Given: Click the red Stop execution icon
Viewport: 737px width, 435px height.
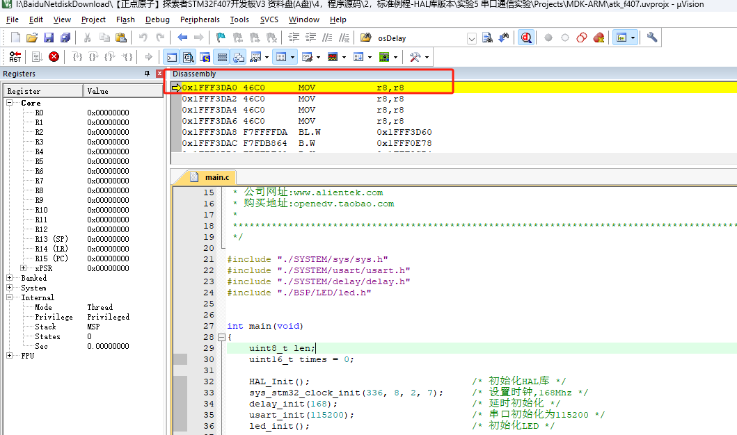Looking at the screenshot, I should 54,57.
